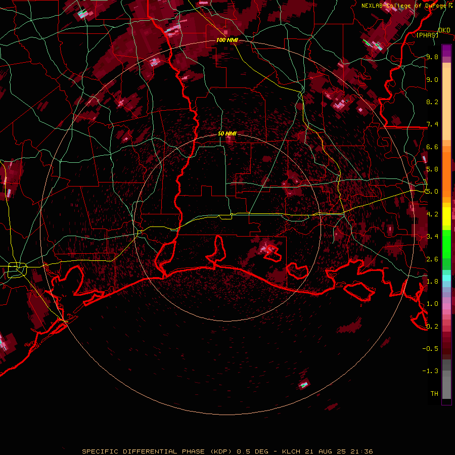Image resolution: width=455 pixels, height=455 pixels.
Task: Click the 2.6 value on the color scale
Action: [432, 259]
